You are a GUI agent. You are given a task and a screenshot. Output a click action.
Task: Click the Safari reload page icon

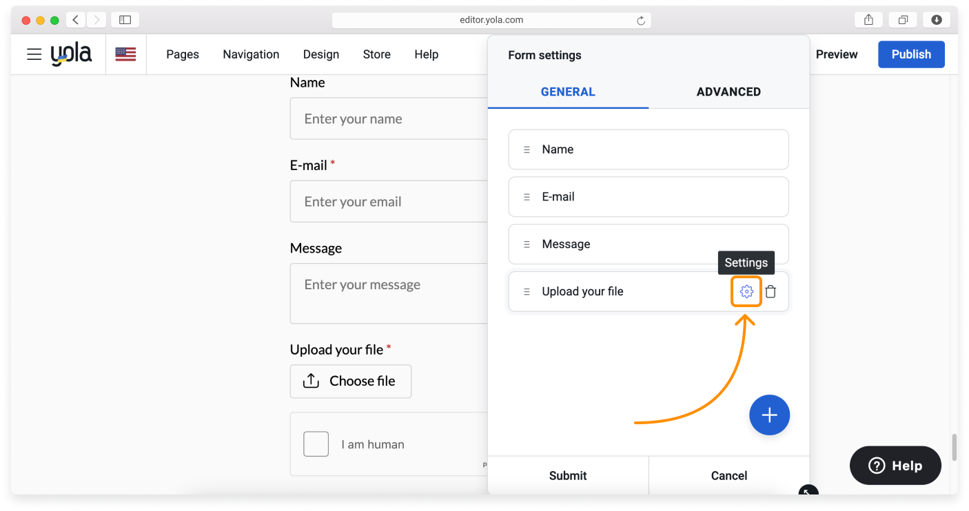click(x=641, y=21)
